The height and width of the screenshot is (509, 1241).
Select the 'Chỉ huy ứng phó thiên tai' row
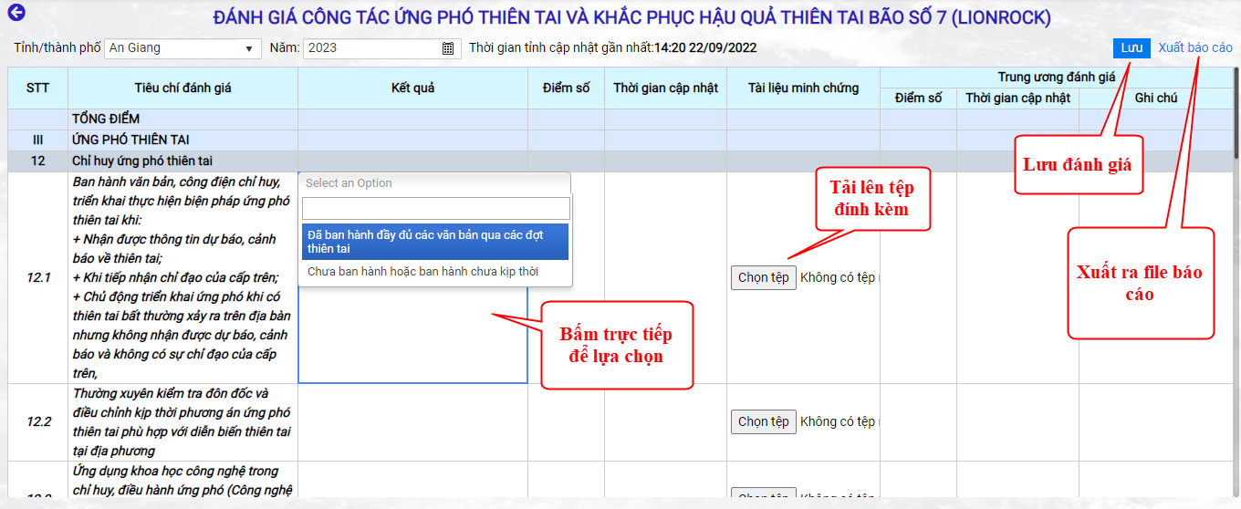pos(141,161)
